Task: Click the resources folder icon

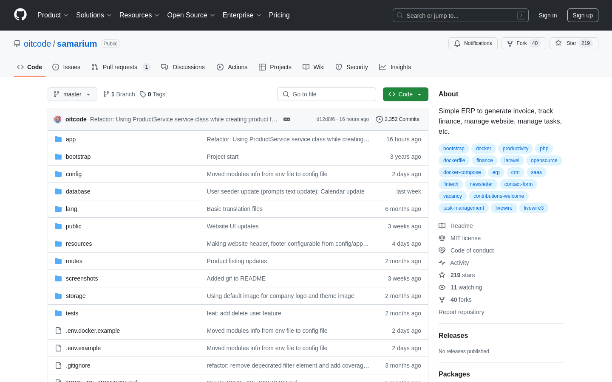Action: coord(58,244)
